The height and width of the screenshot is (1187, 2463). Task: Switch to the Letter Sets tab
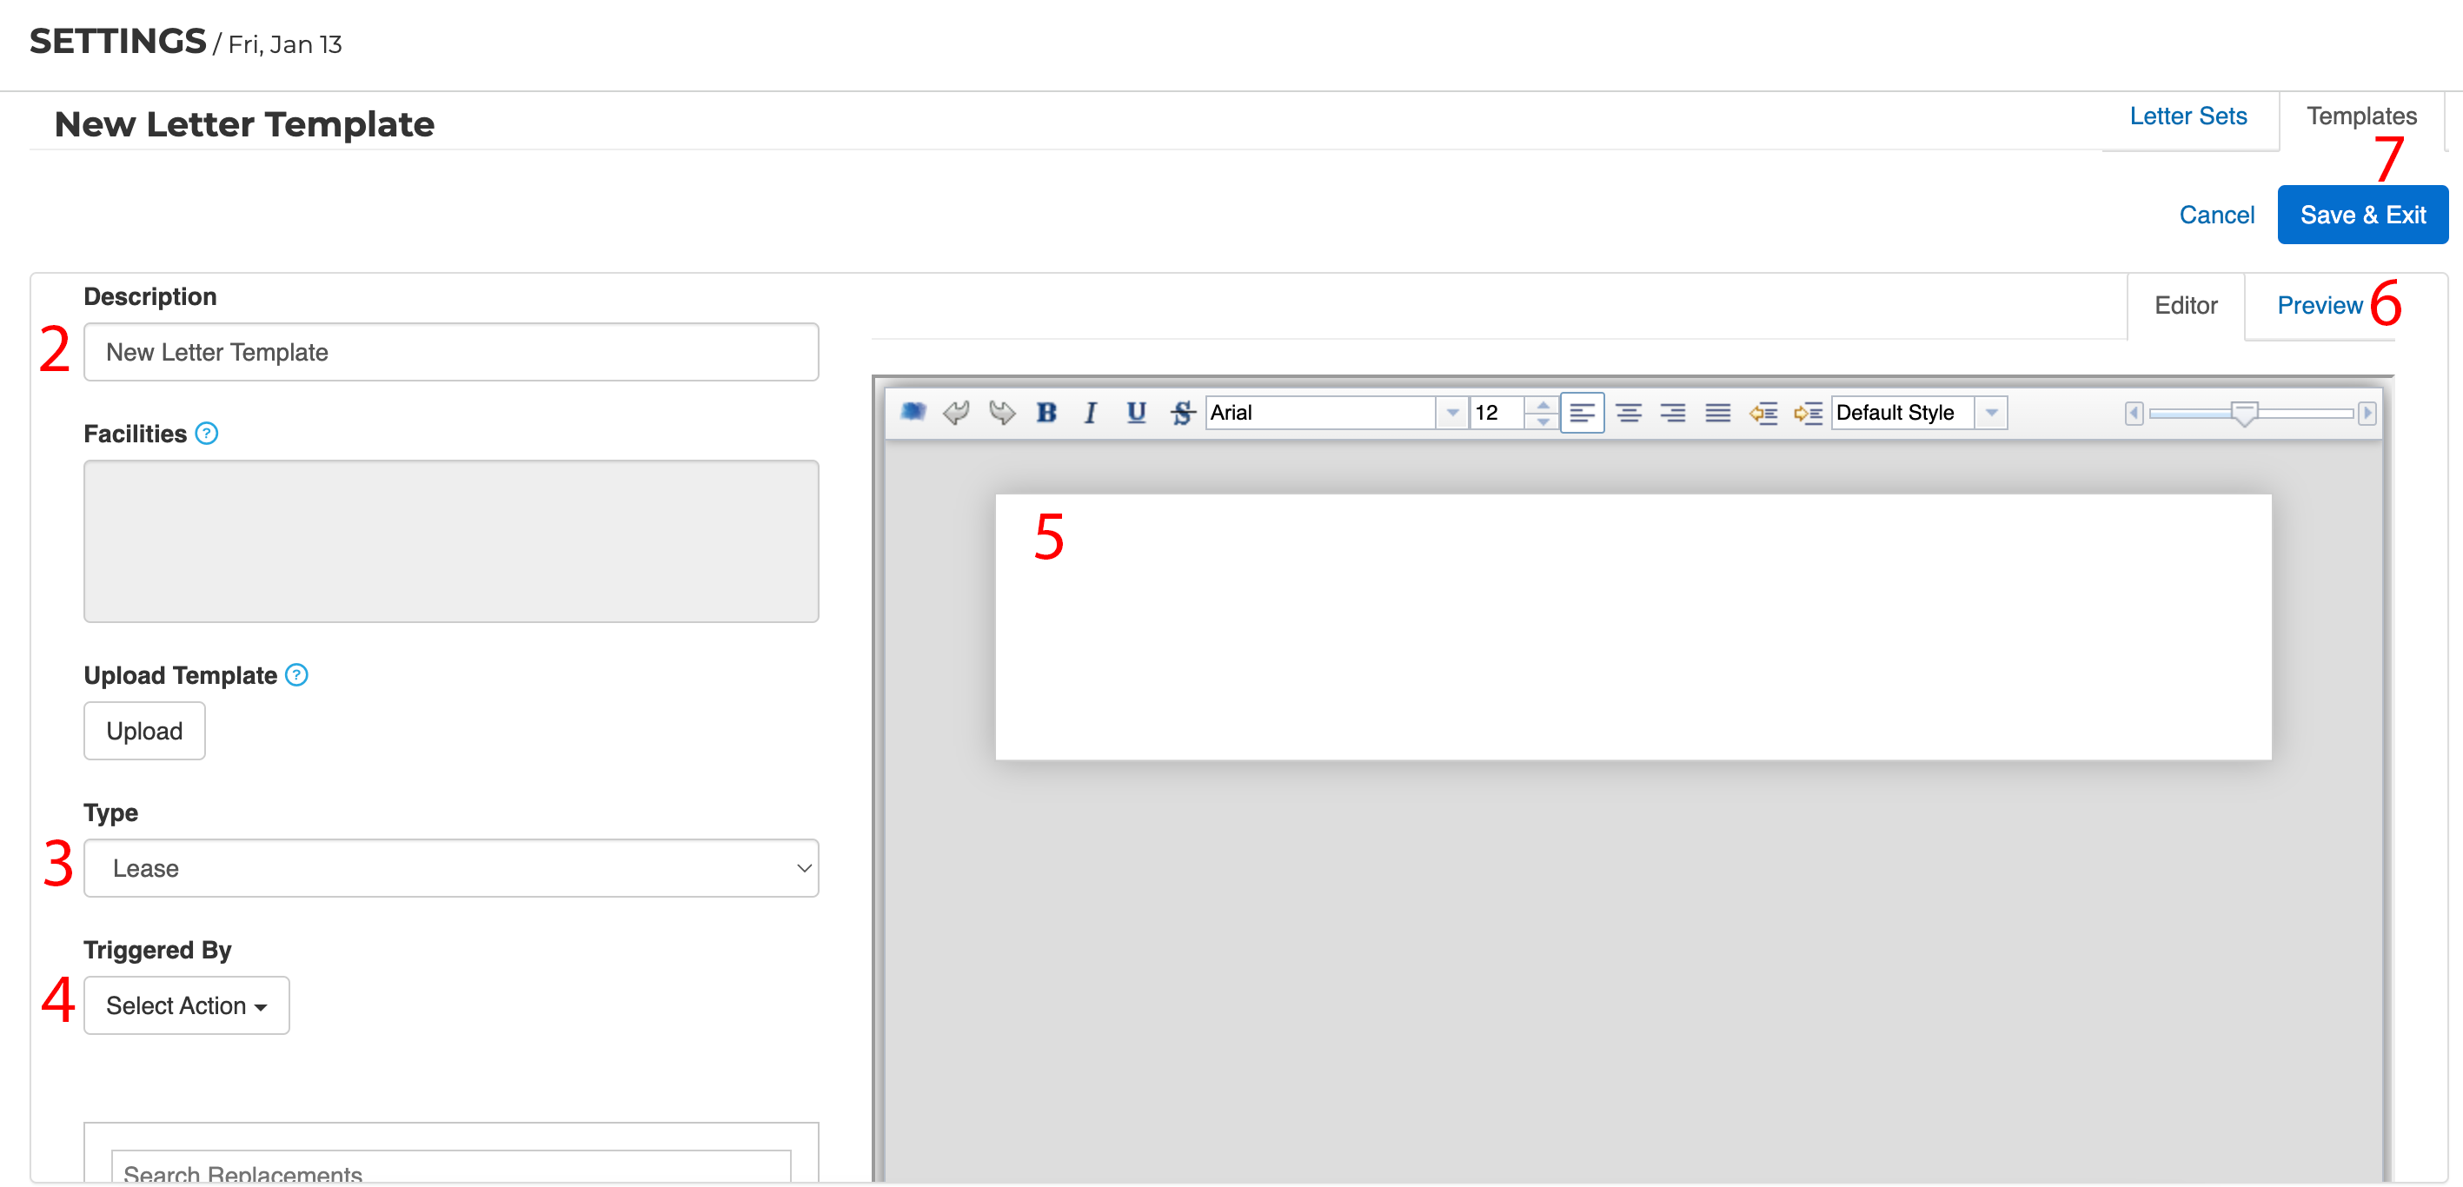[2187, 116]
